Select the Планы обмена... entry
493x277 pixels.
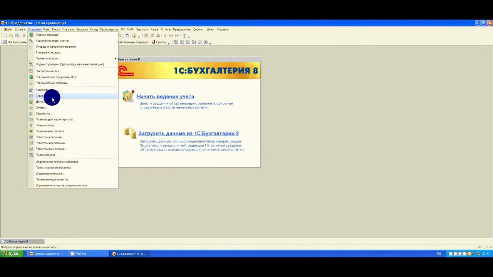tap(73, 155)
